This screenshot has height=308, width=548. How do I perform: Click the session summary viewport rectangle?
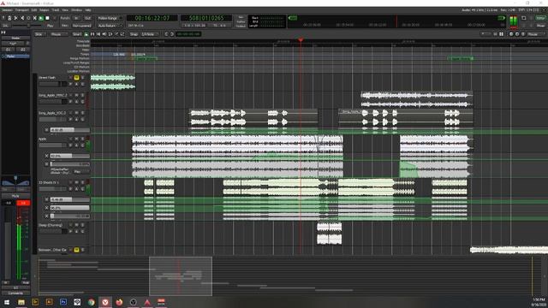coord(181,276)
